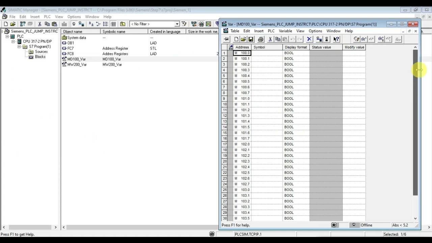Screen dimensions: 432x243
Task: Click New icon in SIMATIC Manager toolbar
Action: click(6, 24)
